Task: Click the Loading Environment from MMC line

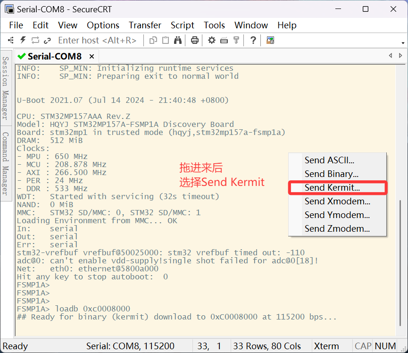Action: pos(97,221)
